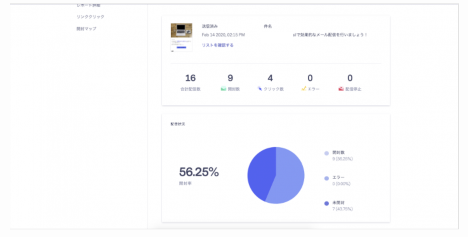
Task: Click the エラー legend color dot
Action: pyautogui.click(x=326, y=178)
